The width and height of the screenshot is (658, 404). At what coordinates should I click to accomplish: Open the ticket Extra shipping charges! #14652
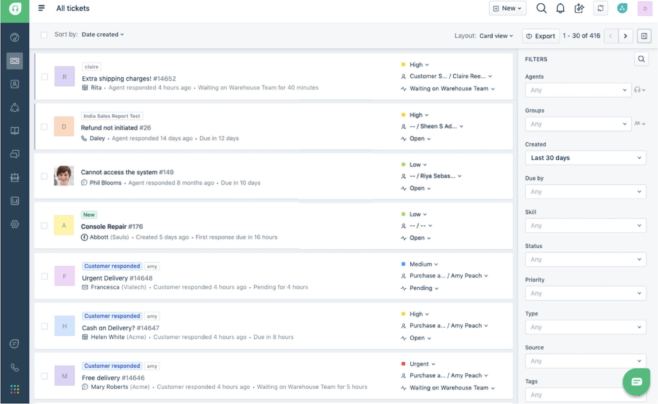[x=129, y=79]
